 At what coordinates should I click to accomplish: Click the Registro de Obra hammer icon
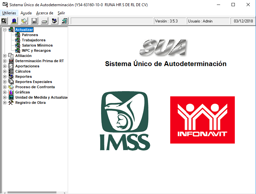click(11, 103)
